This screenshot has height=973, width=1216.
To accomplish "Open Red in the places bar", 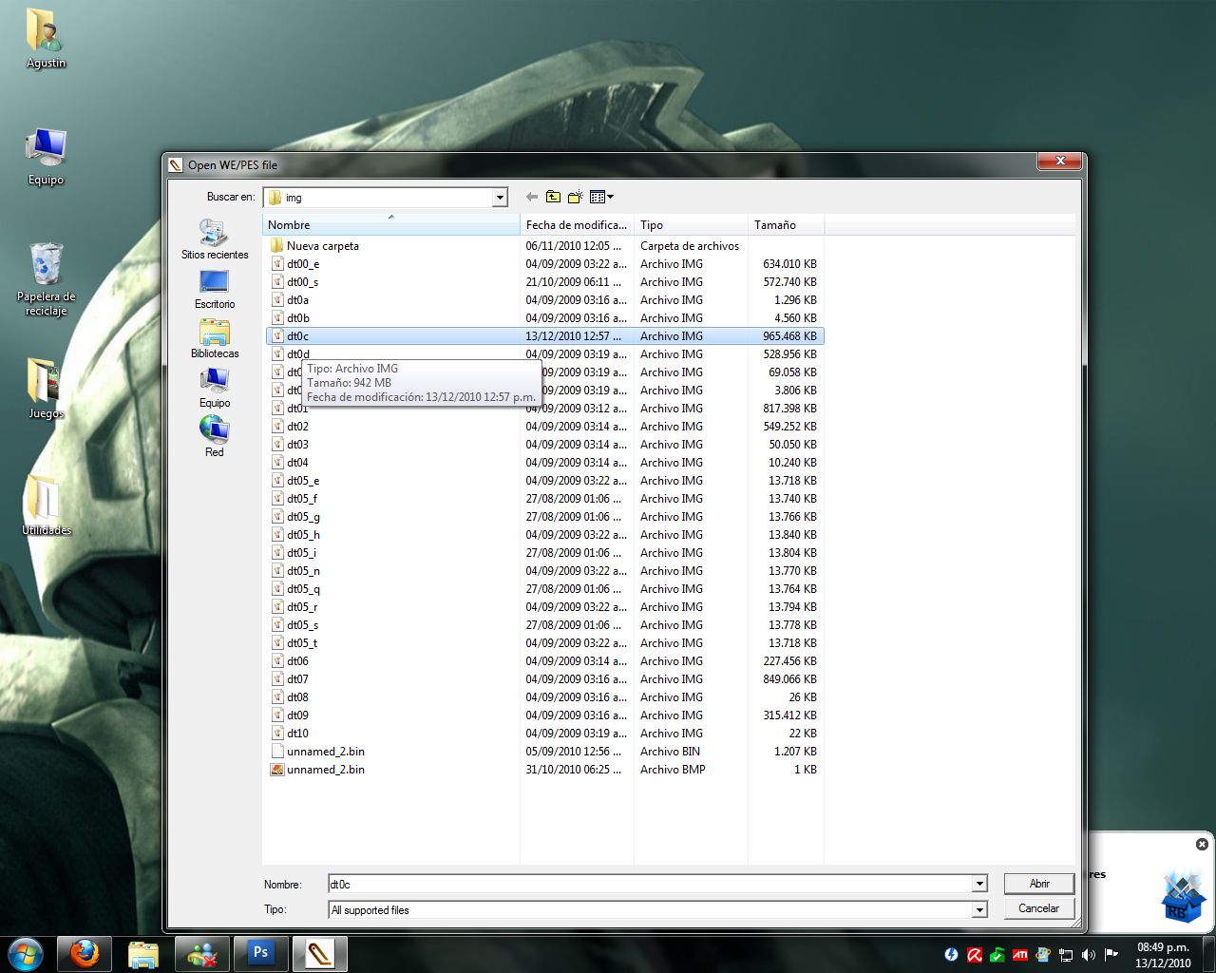I will pos(215,437).
